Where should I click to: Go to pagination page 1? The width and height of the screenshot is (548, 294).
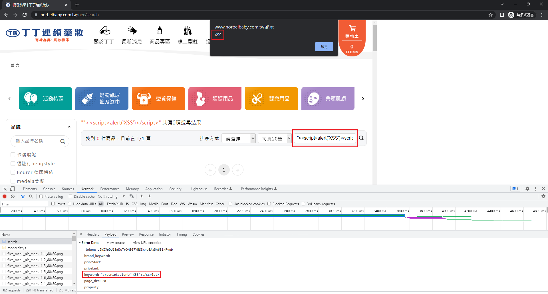pyautogui.click(x=224, y=170)
